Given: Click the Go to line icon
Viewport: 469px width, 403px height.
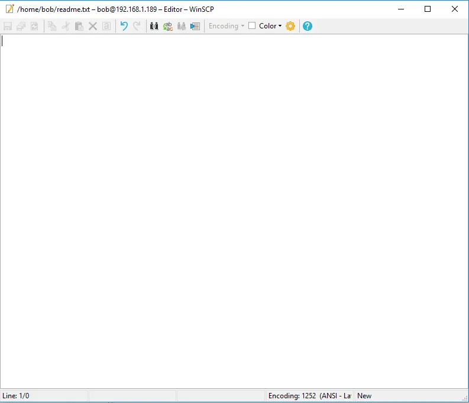Looking at the screenshot, I should [195, 26].
